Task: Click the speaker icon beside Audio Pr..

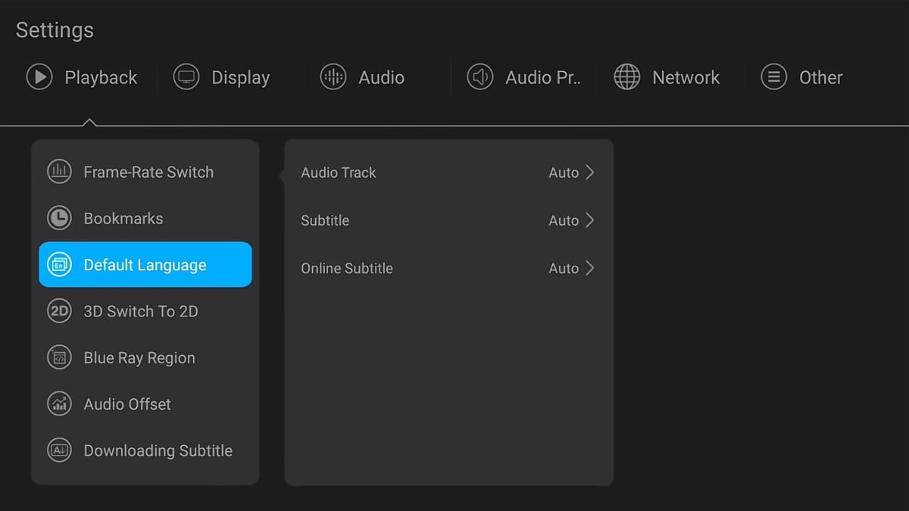Action: [479, 77]
